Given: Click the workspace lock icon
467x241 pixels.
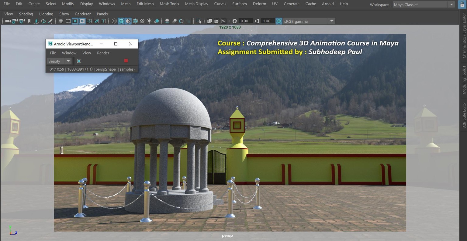Looking at the screenshot, I should click(x=462, y=5).
